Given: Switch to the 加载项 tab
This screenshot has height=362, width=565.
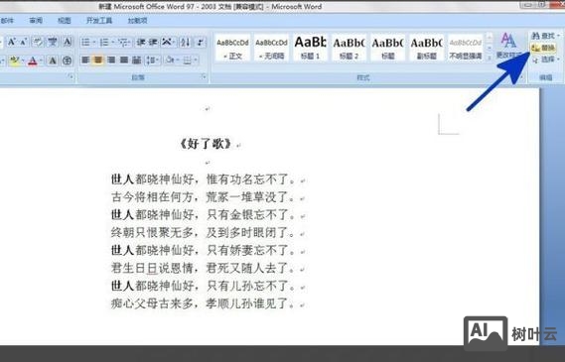Looking at the screenshot, I should [x=137, y=21].
